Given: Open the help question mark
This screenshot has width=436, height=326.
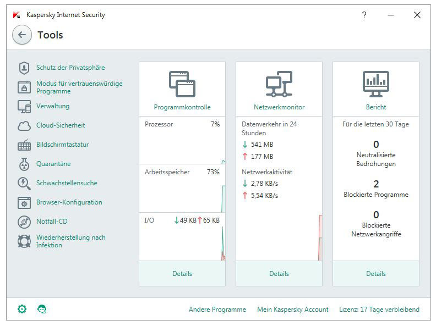Looking at the screenshot, I should pos(364,15).
